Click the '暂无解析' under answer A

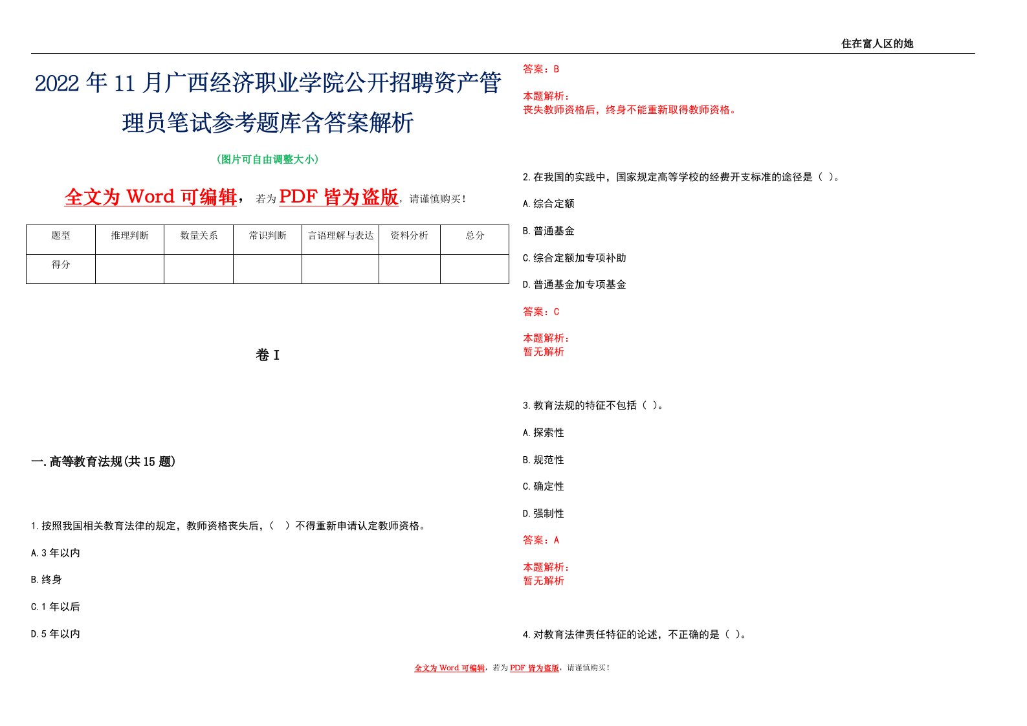point(544,581)
